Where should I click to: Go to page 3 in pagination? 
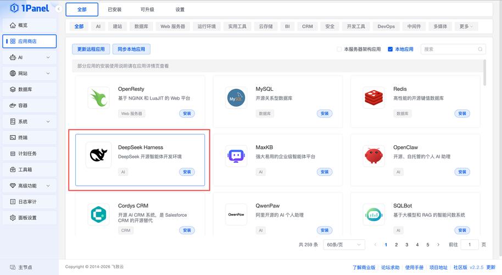[x=406, y=245]
